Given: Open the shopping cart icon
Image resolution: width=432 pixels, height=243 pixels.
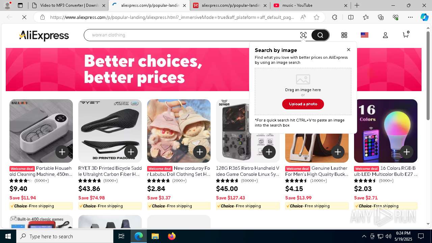Looking at the screenshot, I should (406, 34).
